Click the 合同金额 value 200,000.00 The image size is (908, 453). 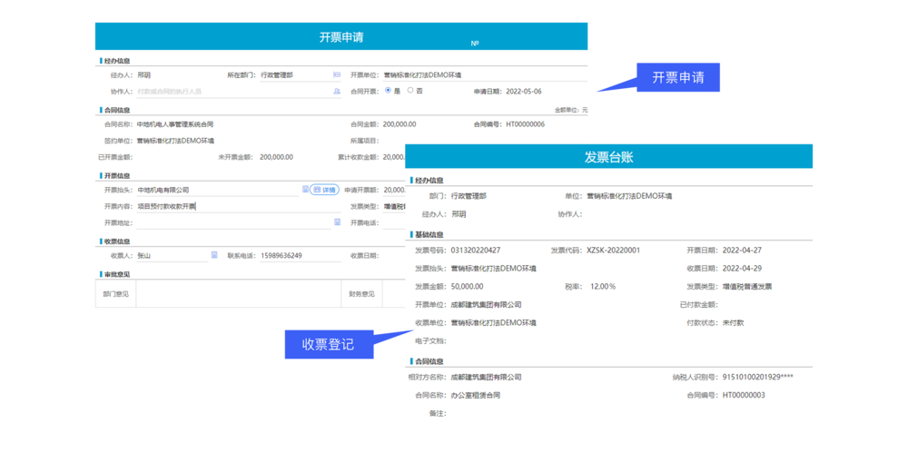pos(400,124)
